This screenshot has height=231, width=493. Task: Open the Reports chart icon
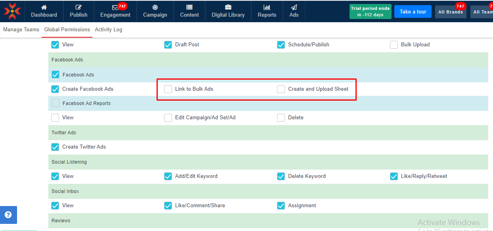coord(267,7)
